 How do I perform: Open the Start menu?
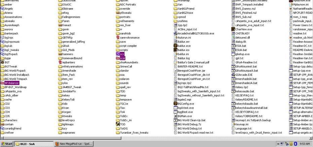7,144
